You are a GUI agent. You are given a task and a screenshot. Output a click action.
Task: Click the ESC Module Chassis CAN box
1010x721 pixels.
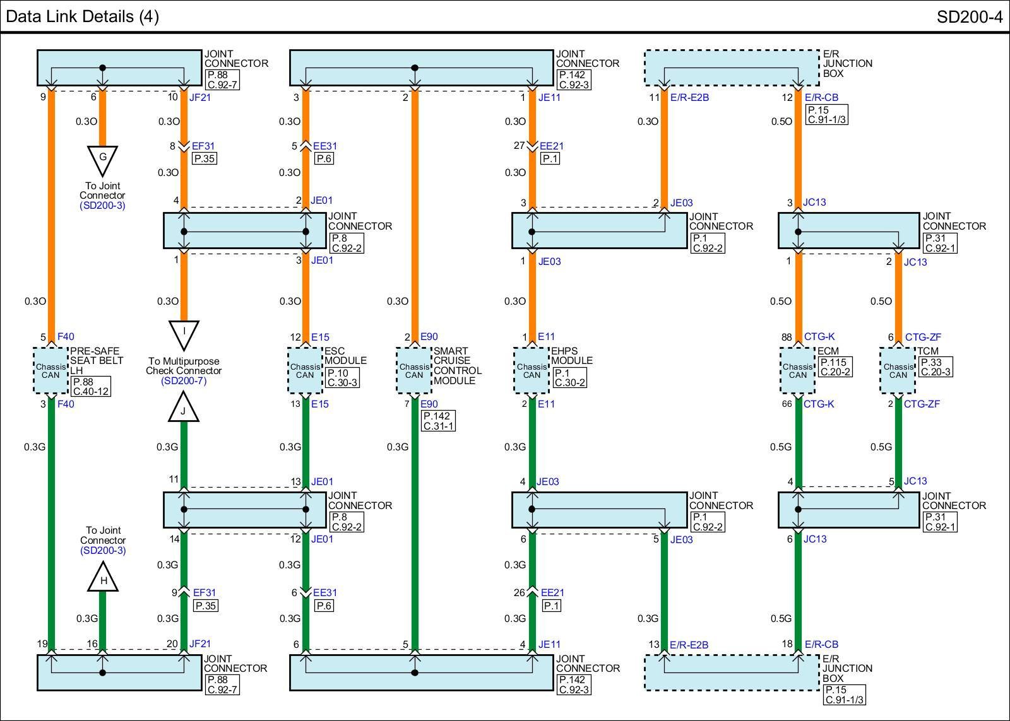(305, 370)
